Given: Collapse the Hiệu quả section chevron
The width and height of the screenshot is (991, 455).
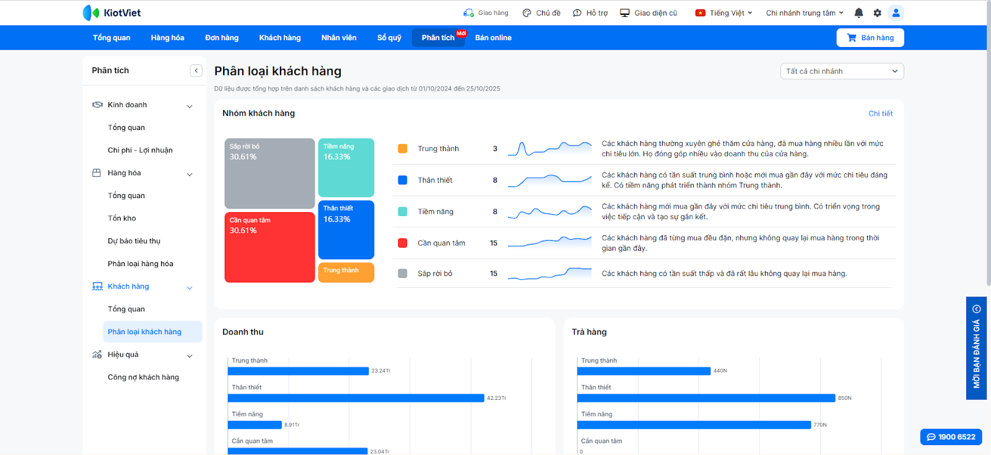Looking at the screenshot, I should (190, 355).
